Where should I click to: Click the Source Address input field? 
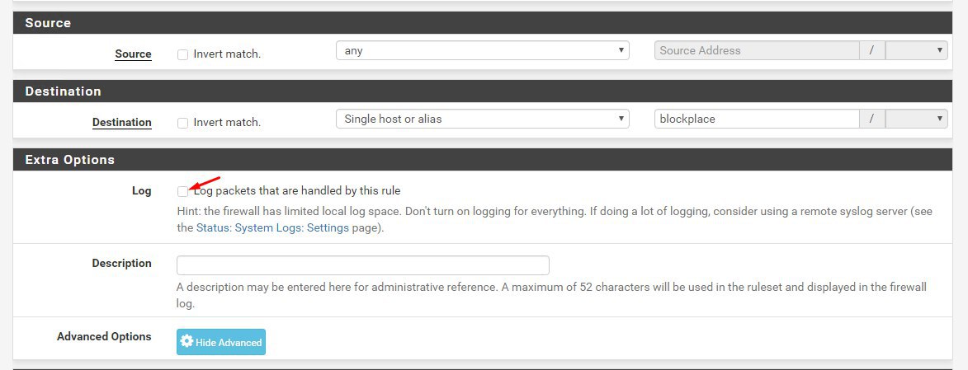(x=757, y=50)
